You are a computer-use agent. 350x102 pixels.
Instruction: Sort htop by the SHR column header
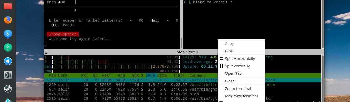click(x=135, y=75)
